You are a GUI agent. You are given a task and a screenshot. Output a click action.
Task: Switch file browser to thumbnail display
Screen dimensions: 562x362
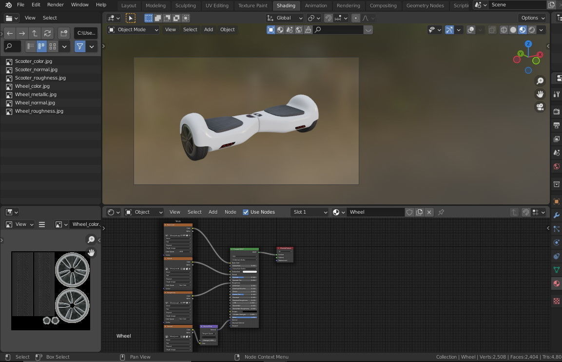click(x=53, y=46)
